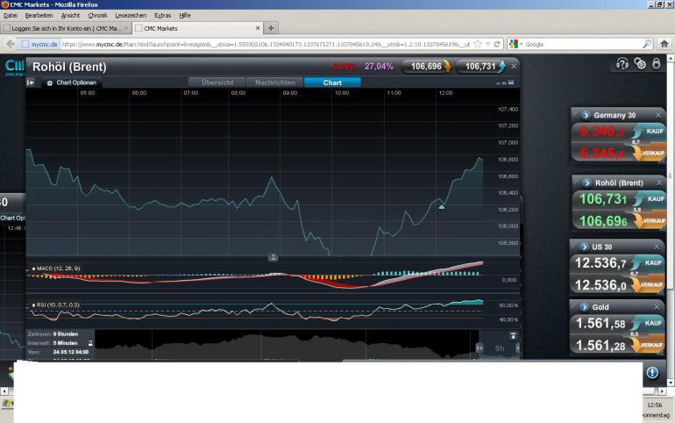Click the 9h range slider handle
The width and height of the screenshot is (675, 423).
point(499,348)
